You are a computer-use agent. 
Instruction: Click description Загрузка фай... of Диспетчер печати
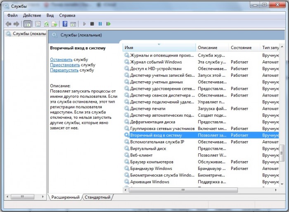pyautogui.click(x=212, y=108)
